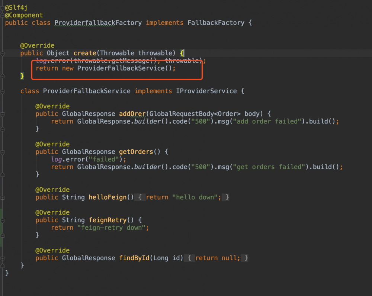This screenshot has height=296, width=372.
Task: Click fold-end marker at getOrders' closing brace
Action: (x=3, y=175)
